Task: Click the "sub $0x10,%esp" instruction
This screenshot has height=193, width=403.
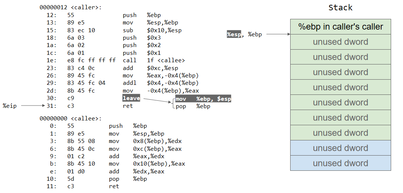Action: [x=152, y=30]
